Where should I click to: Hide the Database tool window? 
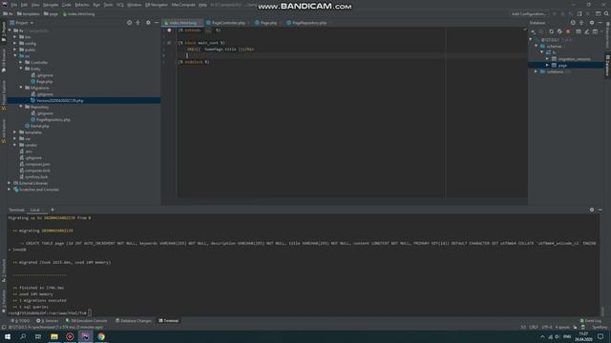coord(600,23)
